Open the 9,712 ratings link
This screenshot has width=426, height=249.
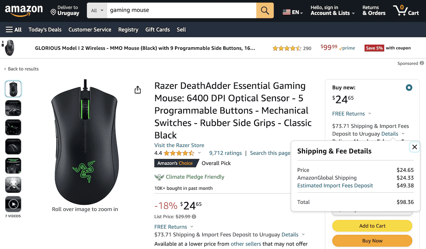(225, 153)
